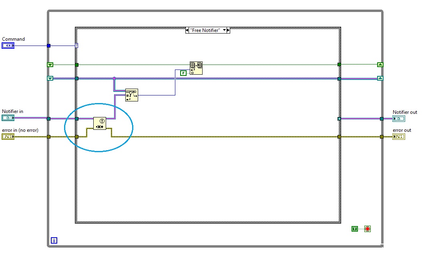Select the Notifier in control terminal

tap(8, 118)
